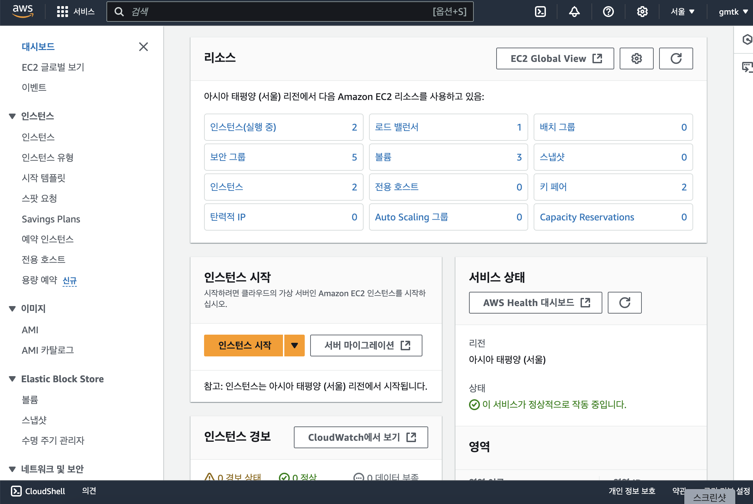The image size is (753, 504).
Task: Open AMI 카탈로그 in sidebar
Action: pyautogui.click(x=48, y=350)
